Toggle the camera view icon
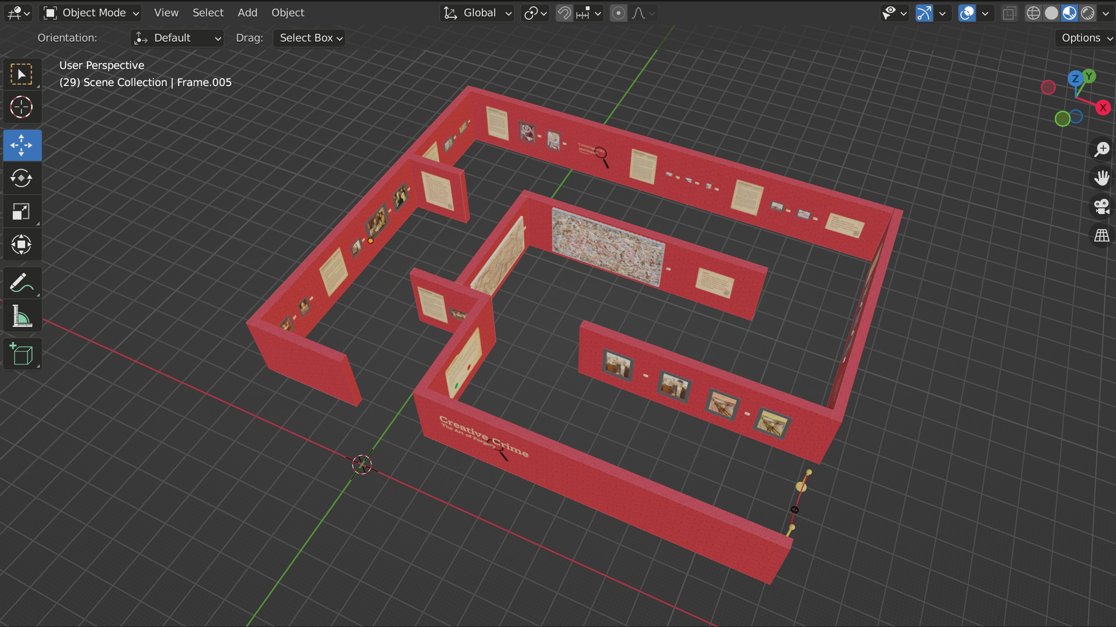The width and height of the screenshot is (1116, 627). pyautogui.click(x=1102, y=206)
